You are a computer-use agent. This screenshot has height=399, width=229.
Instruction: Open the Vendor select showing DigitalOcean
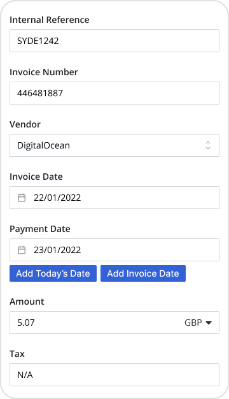pos(114,145)
